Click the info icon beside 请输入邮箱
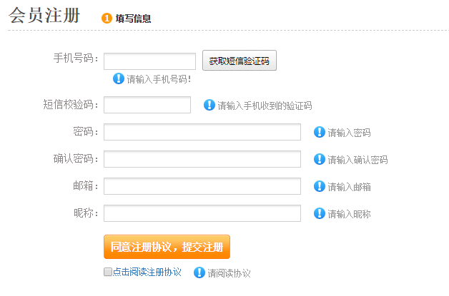Image resolution: width=449 pixels, height=296 pixels. 320,186
